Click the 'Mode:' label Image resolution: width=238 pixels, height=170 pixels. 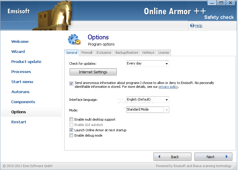(74, 110)
